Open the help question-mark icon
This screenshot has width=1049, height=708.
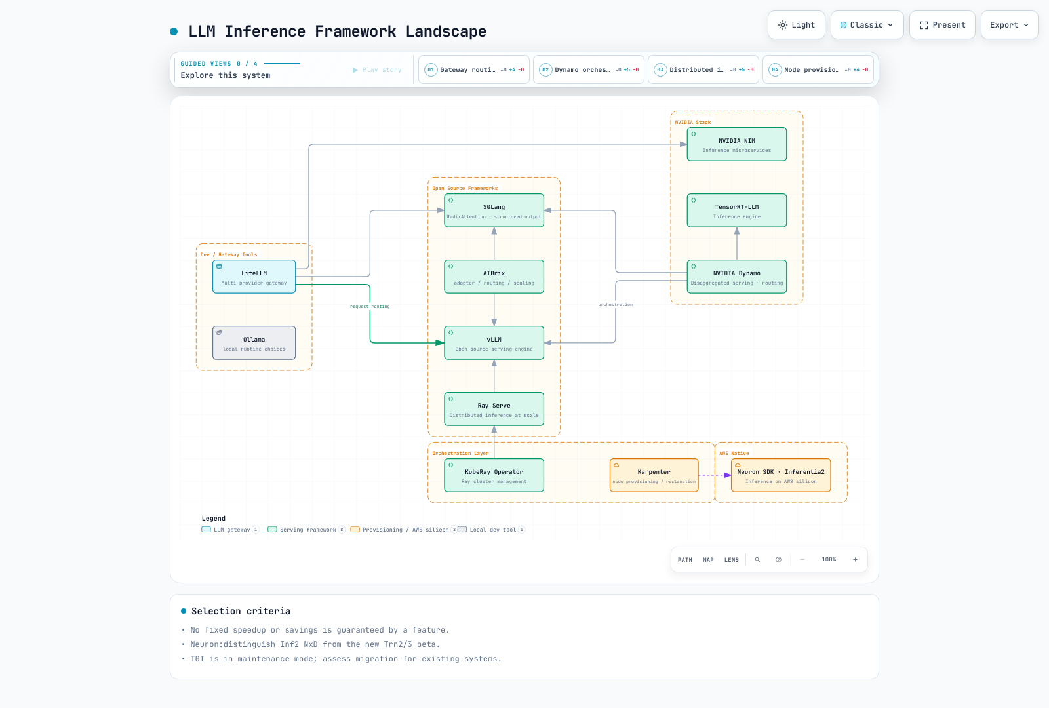778,560
